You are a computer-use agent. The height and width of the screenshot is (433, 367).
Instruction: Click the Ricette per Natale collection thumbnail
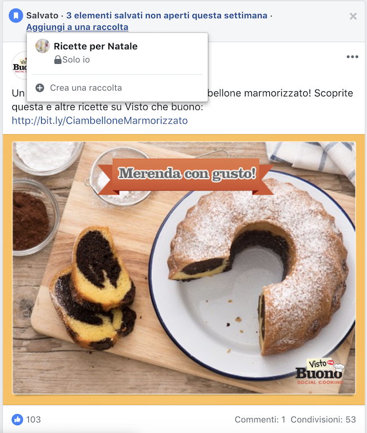point(42,46)
